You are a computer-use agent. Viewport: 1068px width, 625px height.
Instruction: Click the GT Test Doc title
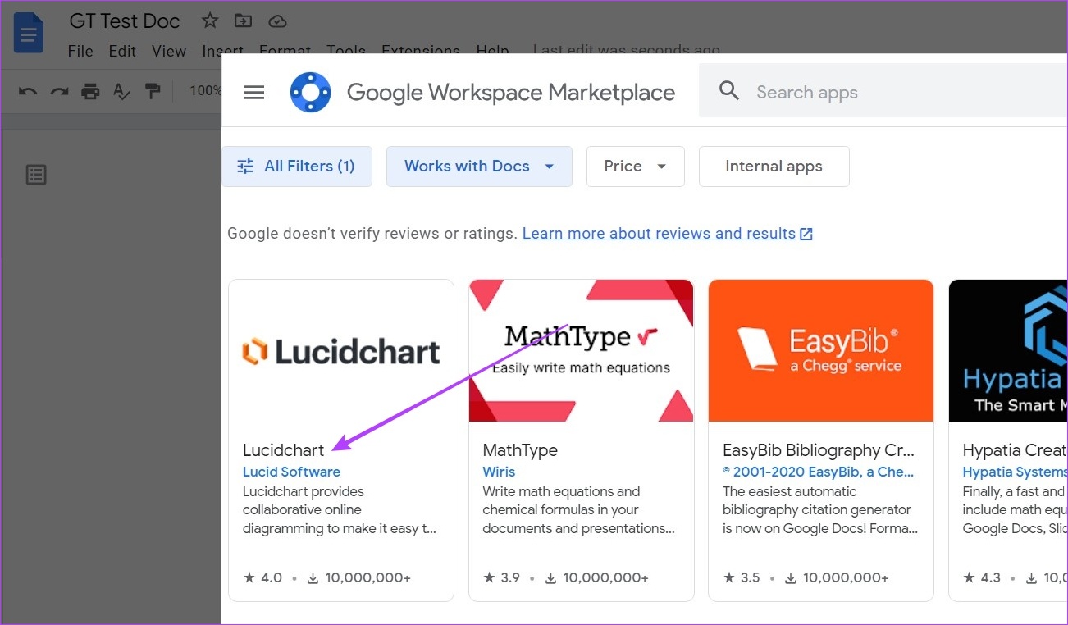pos(125,21)
